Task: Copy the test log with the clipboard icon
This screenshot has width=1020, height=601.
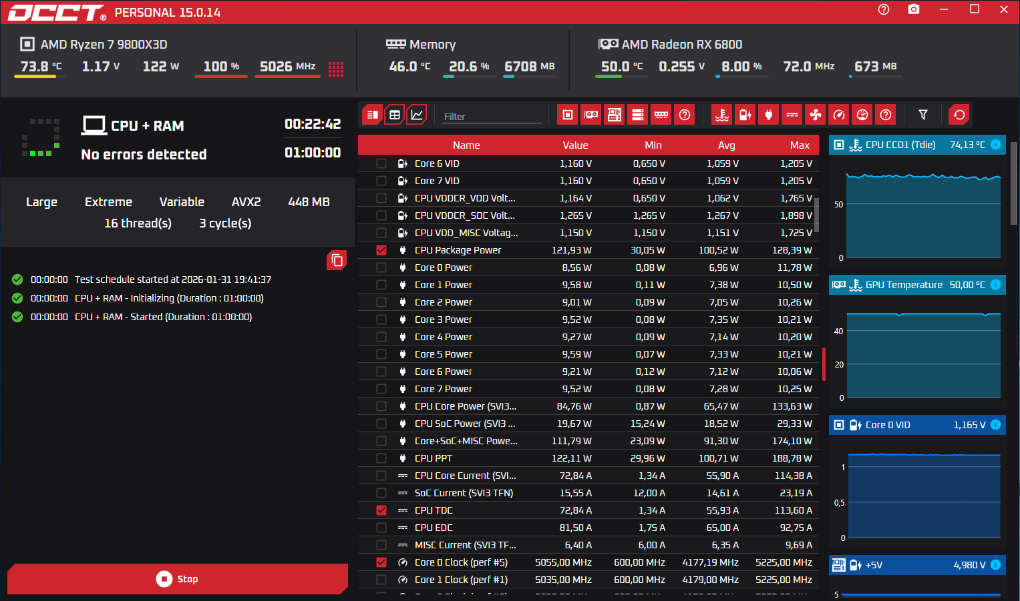Action: pyautogui.click(x=337, y=260)
